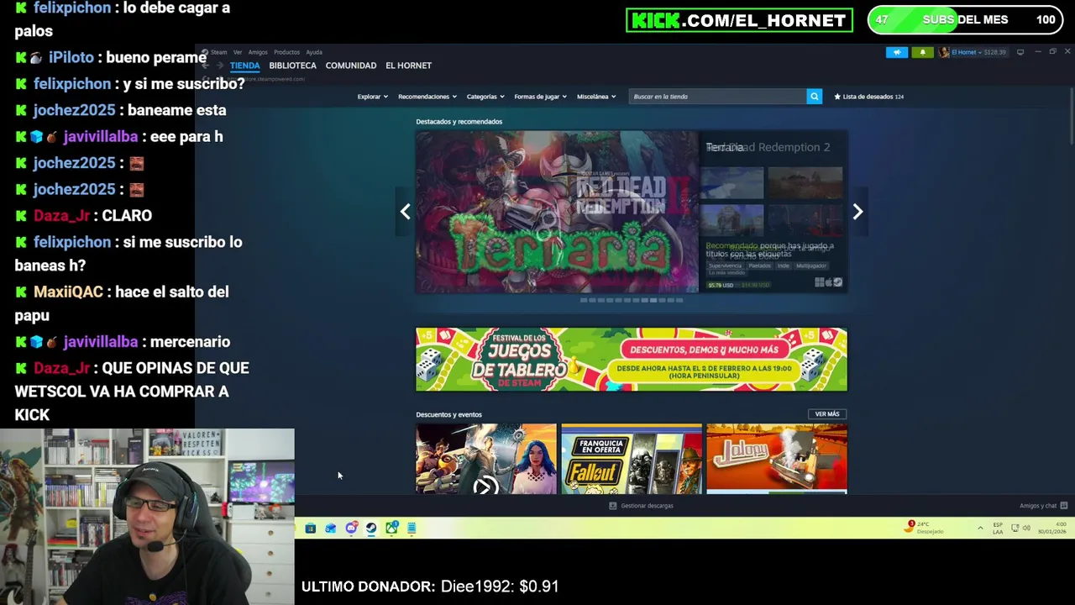
Task: Open the Outlook icon in the taskbar
Action: [330, 528]
